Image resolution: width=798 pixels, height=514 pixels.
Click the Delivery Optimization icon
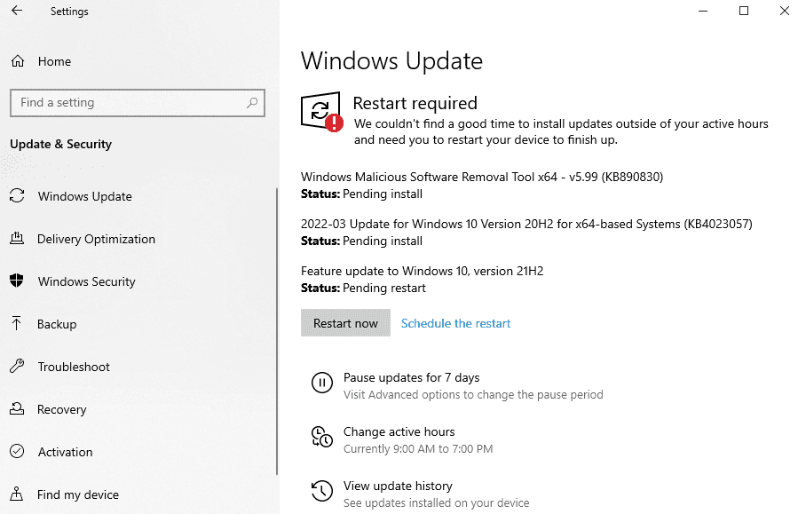point(17,238)
